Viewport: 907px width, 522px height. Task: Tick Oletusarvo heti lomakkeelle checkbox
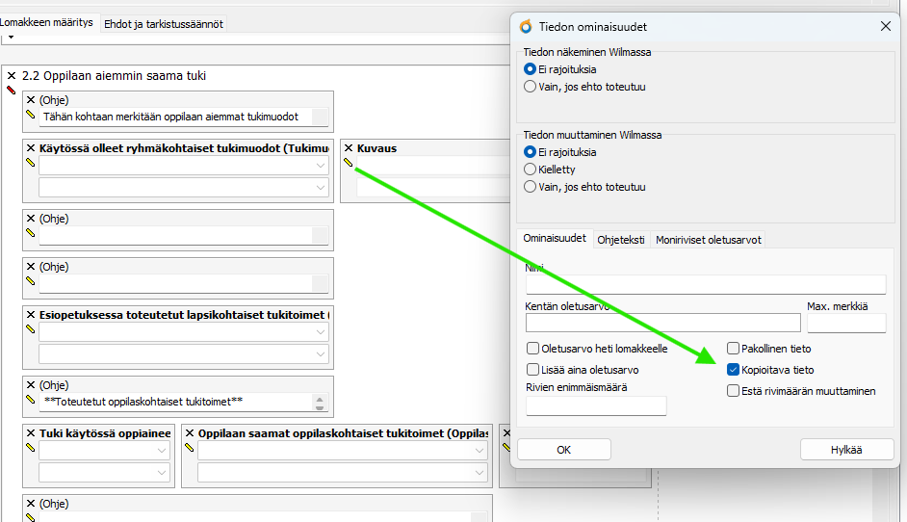(532, 349)
